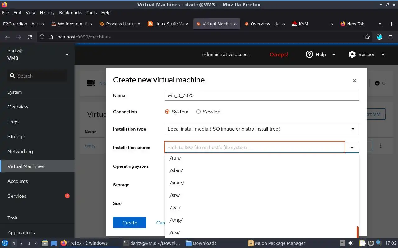Viewport: 398px width, 248px height.
Task: Open Accounts in the sidebar
Action: pyautogui.click(x=37, y=181)
